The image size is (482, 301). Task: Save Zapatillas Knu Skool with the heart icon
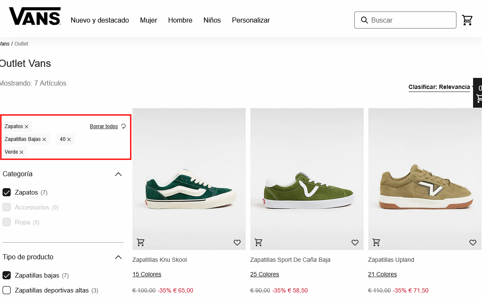click(x=237, y=242)
